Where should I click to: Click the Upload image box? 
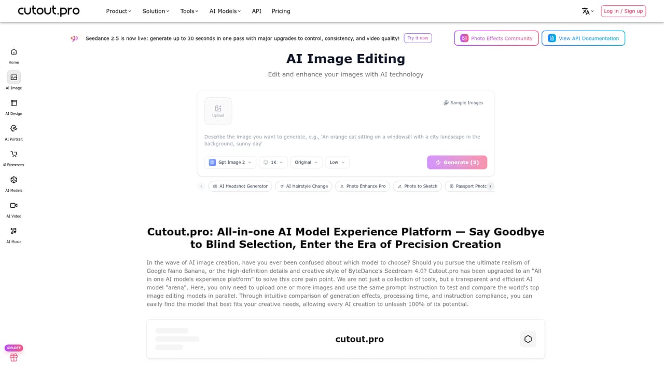218,111
